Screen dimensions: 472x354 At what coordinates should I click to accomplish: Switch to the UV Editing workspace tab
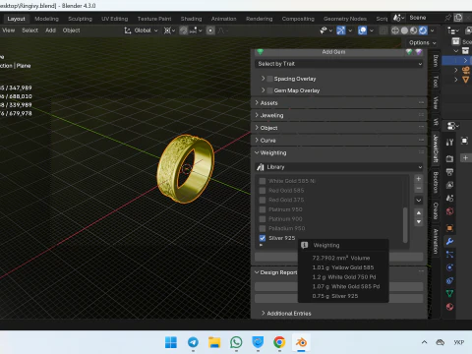click(x=114, y=19)
